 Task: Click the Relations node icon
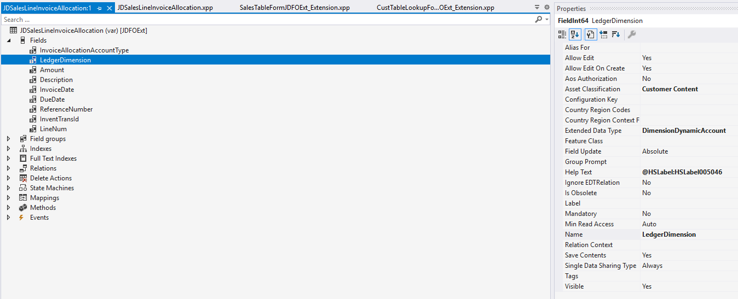point(23,168)
